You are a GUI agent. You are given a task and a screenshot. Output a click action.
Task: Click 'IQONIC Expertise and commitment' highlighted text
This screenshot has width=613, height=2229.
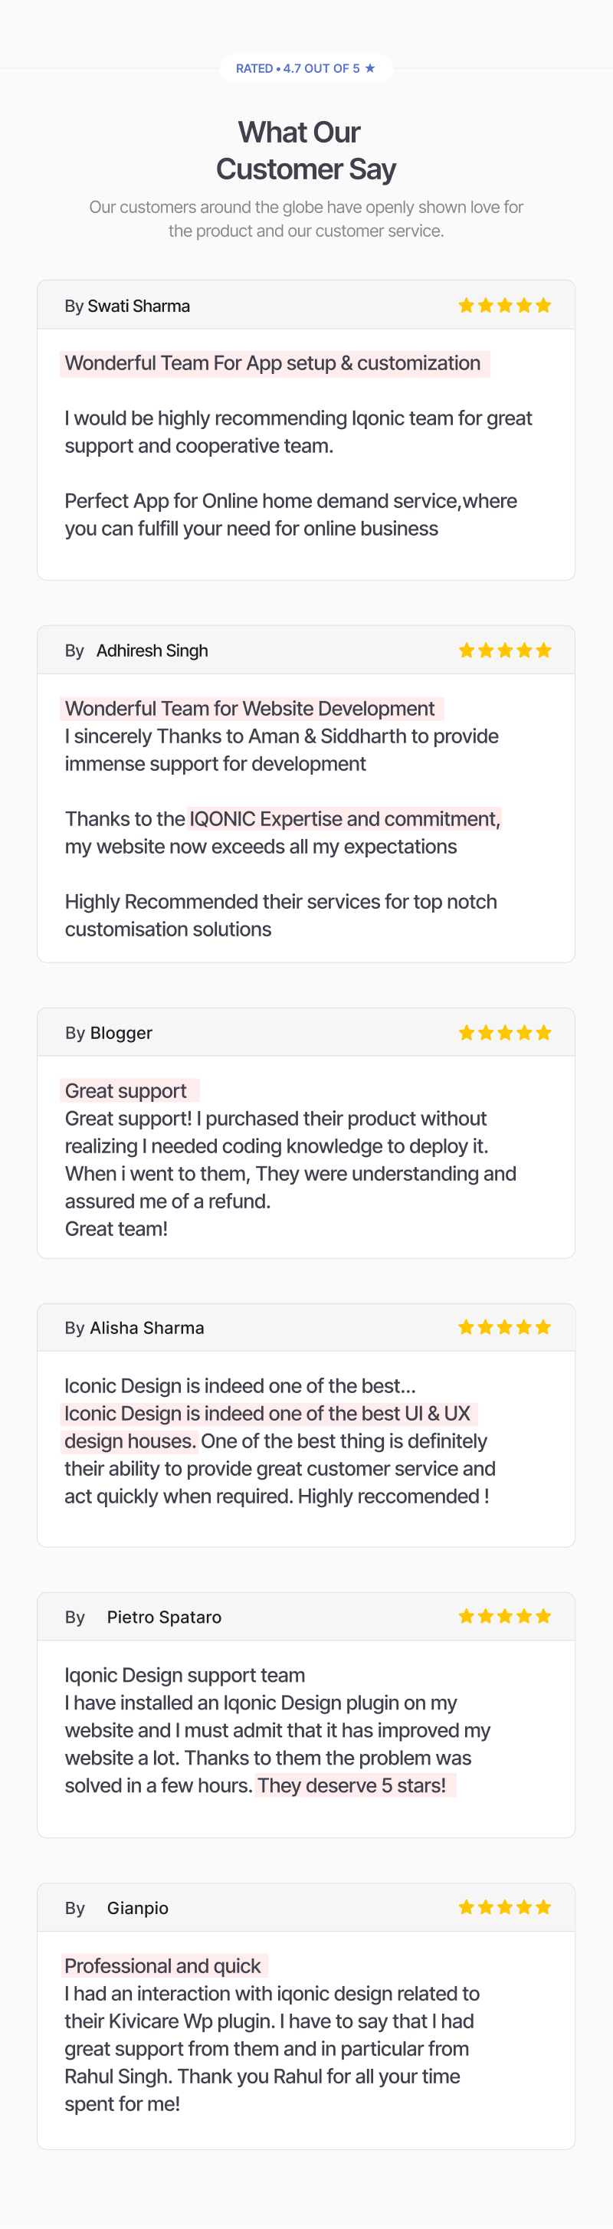pyautogui.click(x=345, y=818)
